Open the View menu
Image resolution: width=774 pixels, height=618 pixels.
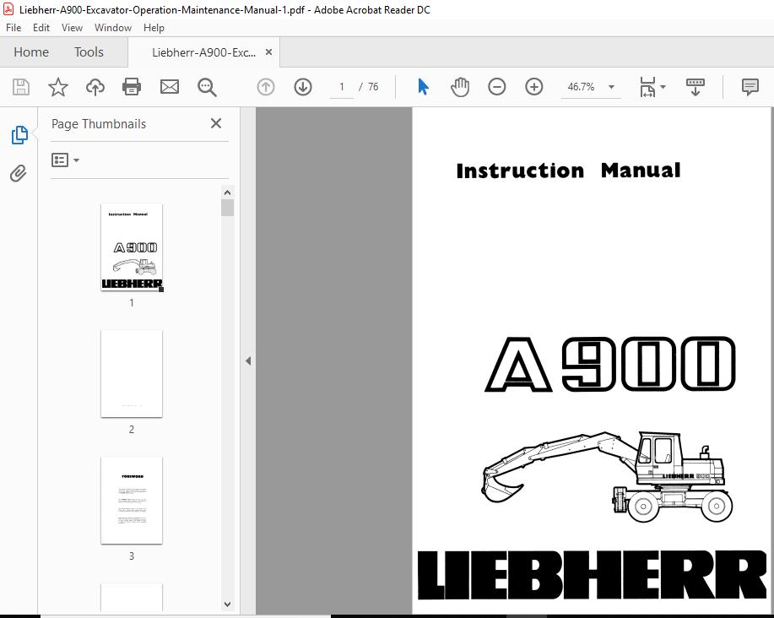coord(72,28)
